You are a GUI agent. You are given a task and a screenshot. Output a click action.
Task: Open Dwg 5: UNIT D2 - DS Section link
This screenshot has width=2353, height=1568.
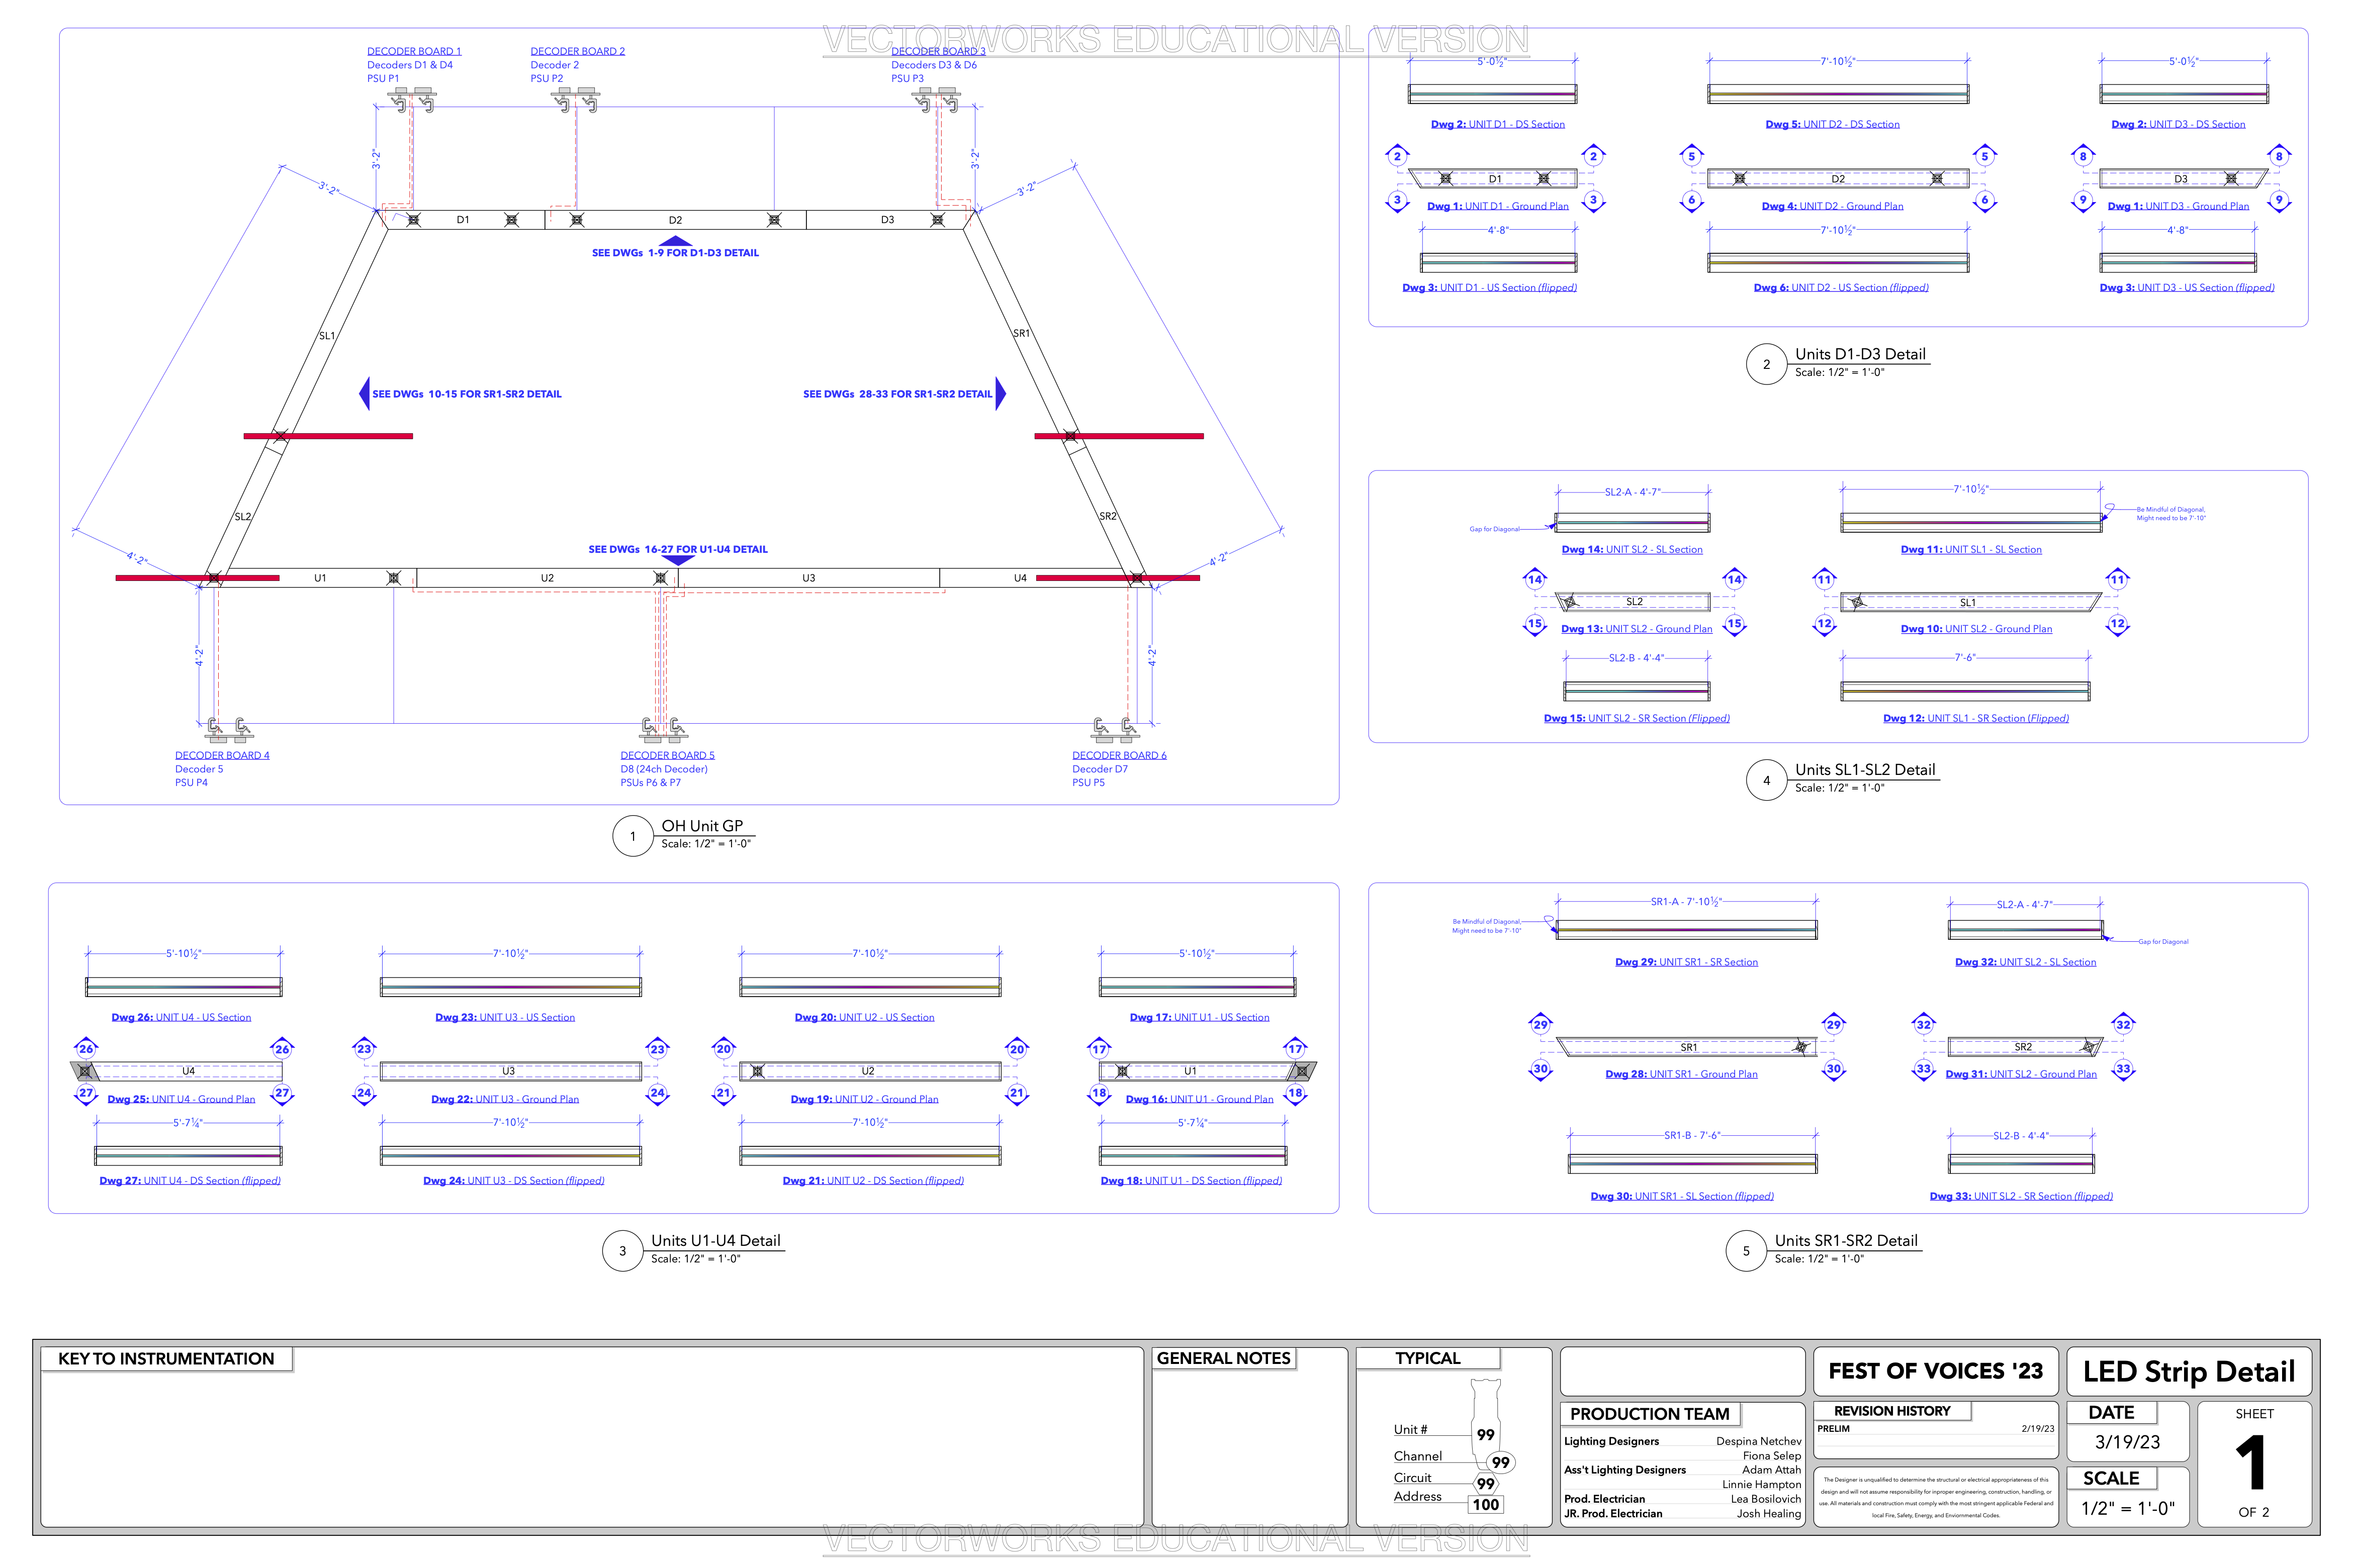click(x=1832, y=124)
